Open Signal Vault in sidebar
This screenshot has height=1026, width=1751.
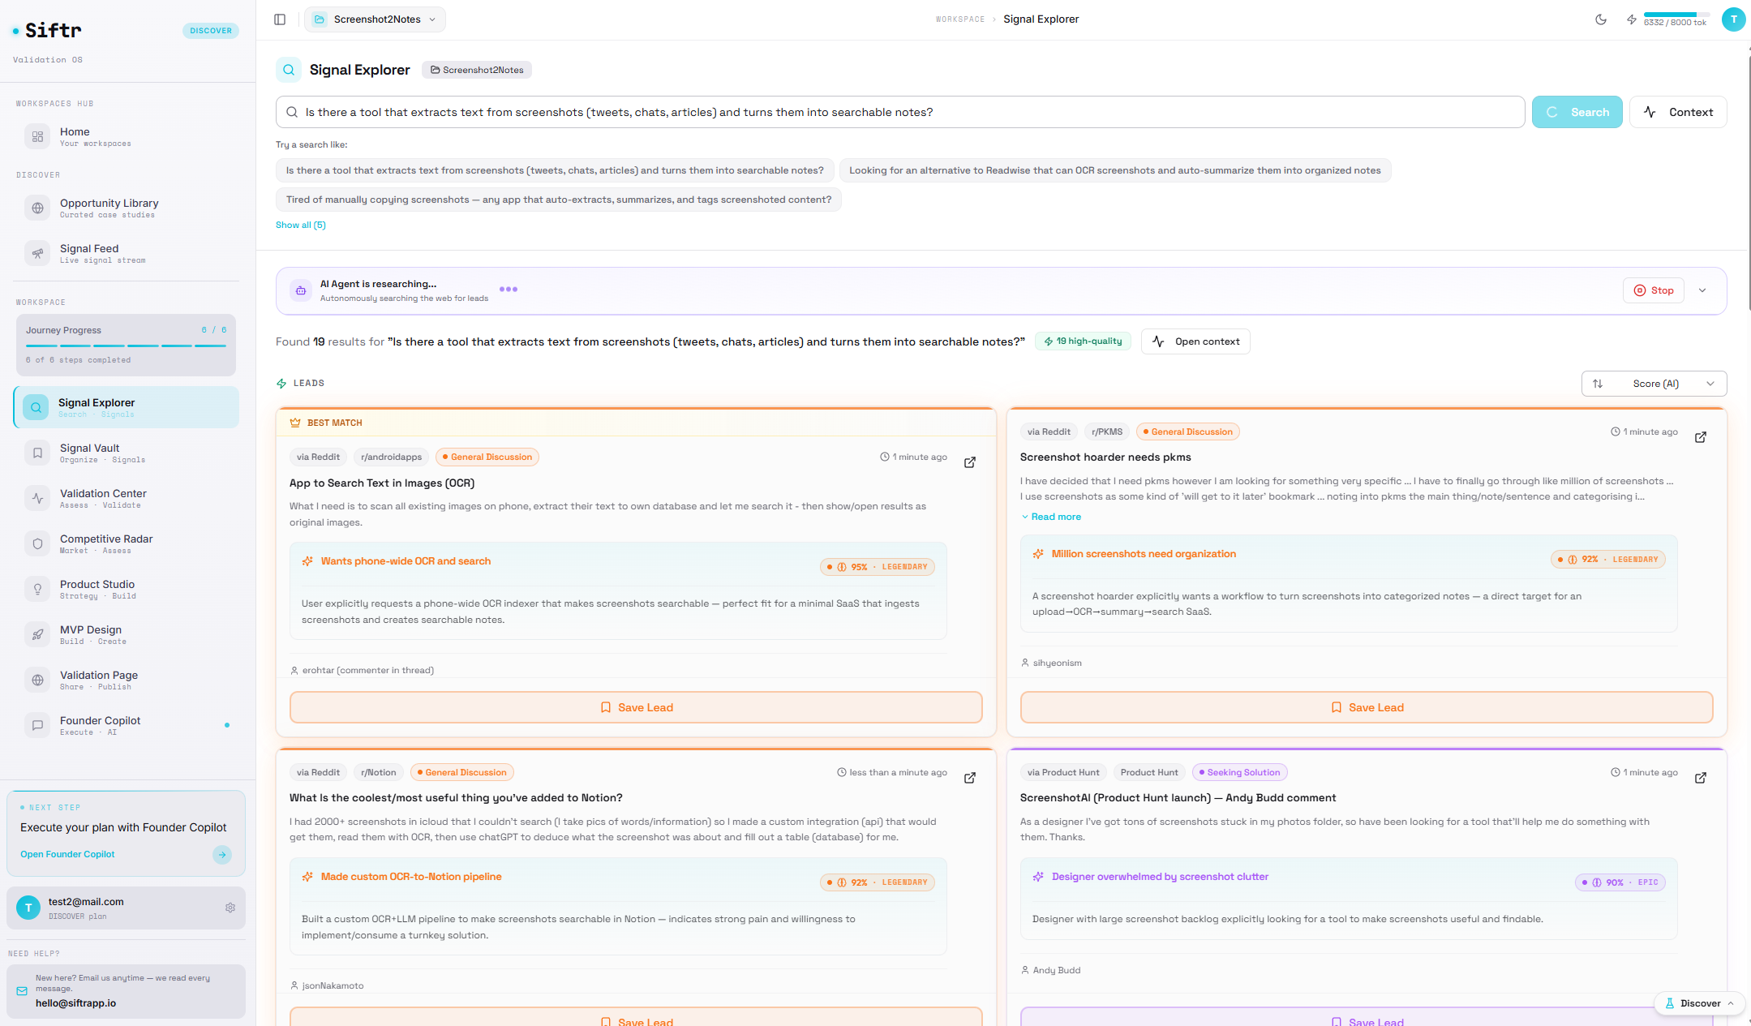[x=89, y=453]
